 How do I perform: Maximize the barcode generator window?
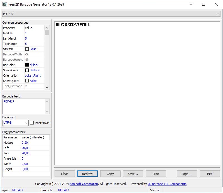point(204,4)
